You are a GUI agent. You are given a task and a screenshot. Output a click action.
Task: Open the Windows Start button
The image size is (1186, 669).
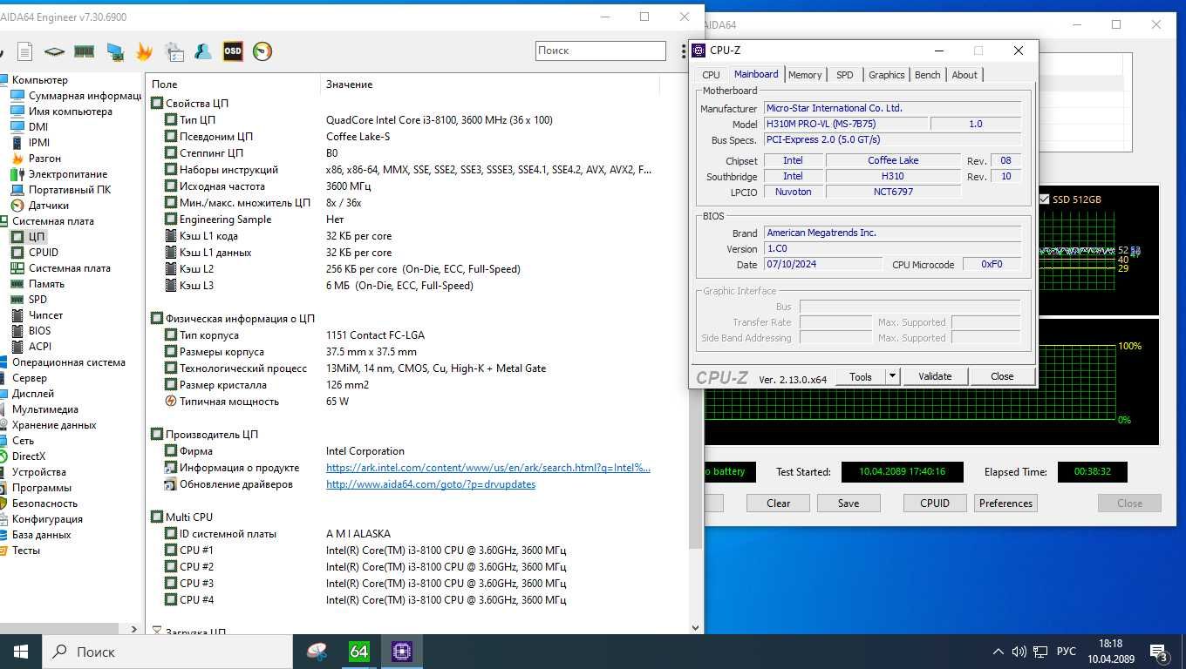[x=21, y=652]
